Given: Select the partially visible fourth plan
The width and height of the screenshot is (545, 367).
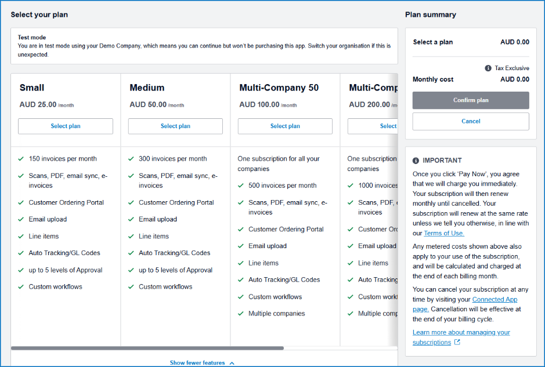Looking at the screenshot, I should (373, 126).
